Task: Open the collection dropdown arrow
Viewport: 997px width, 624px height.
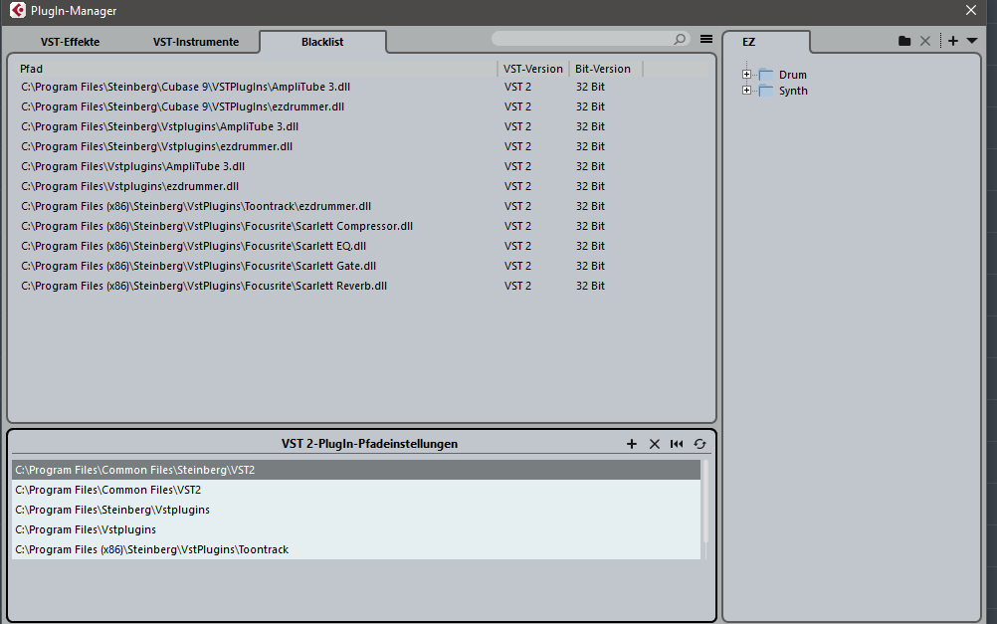Action: pos(971,41)
